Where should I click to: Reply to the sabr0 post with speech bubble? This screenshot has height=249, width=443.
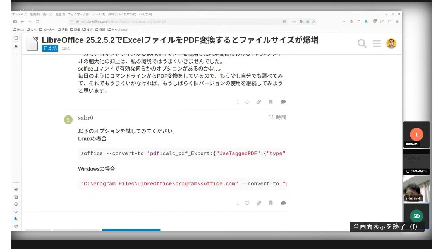click(x=283, y=203)
